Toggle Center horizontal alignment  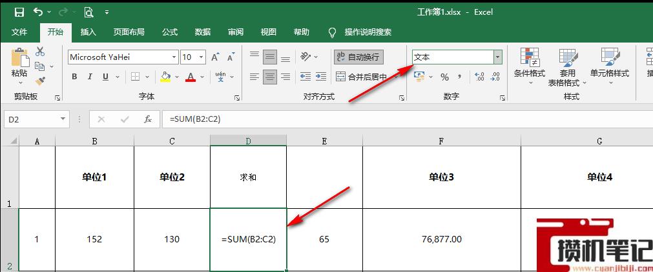[270, 77]
